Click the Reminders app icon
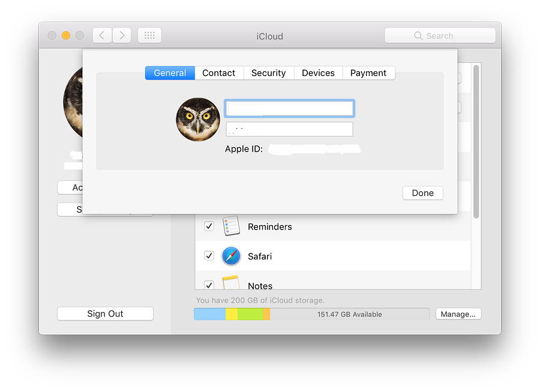Image resolution: width=540 pixels, height=390 pixels. tap(231, 226)
